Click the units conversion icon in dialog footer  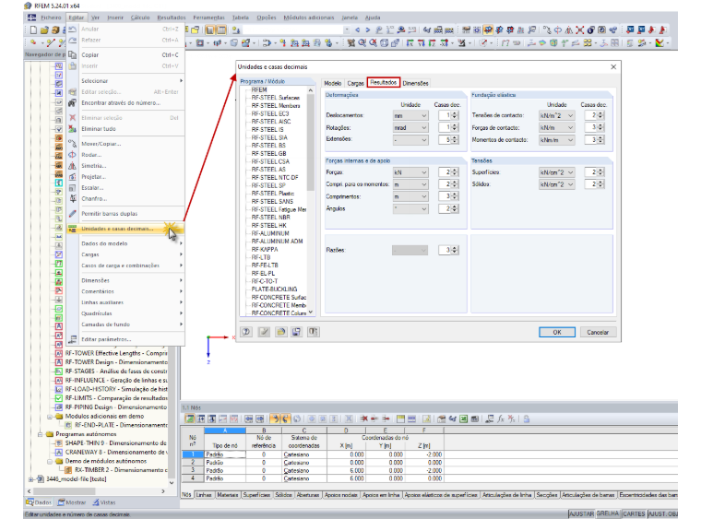pyautogui.click(x=314, y=332)
